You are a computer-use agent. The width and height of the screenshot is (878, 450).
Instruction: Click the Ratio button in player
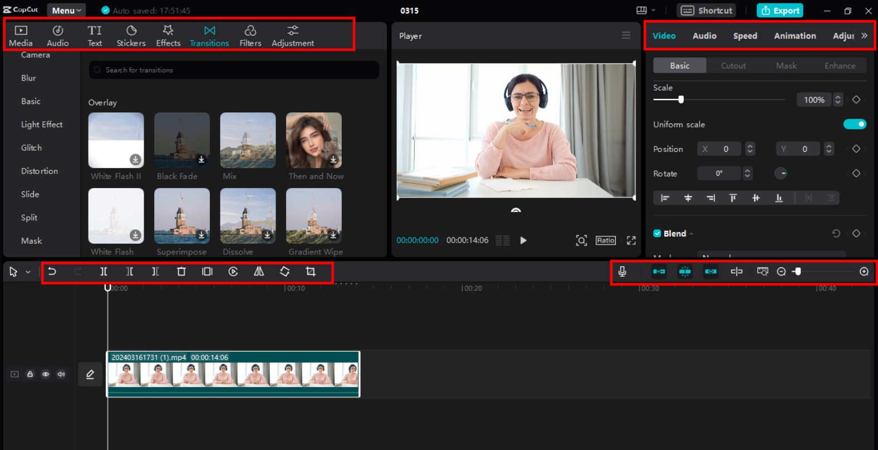606,240
